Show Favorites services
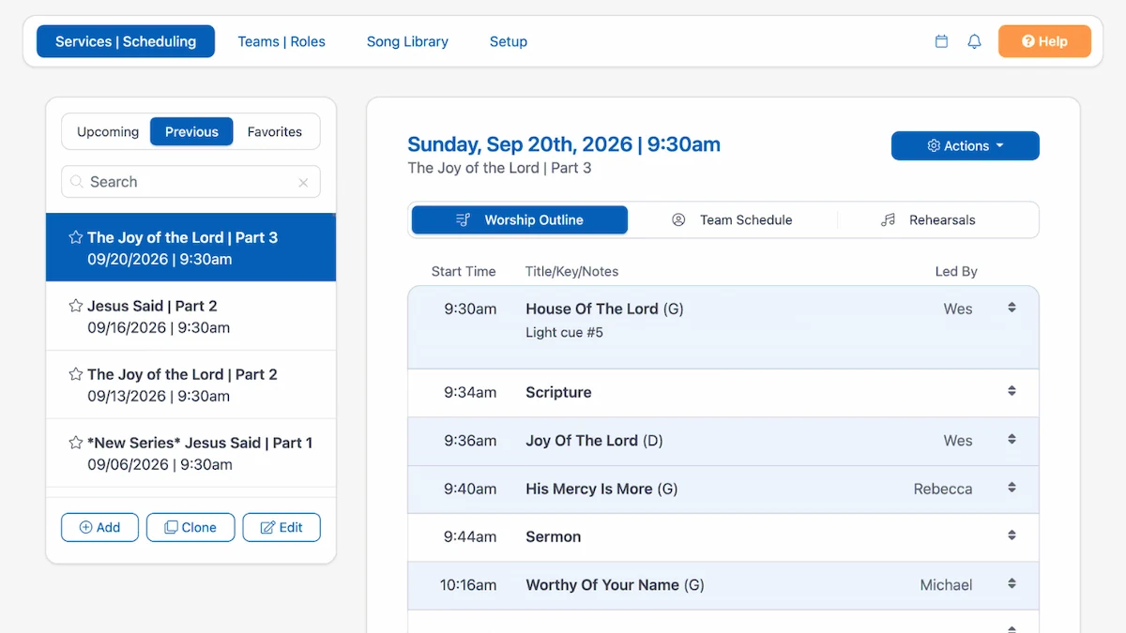1126x633 pixels. click(275, 132)
